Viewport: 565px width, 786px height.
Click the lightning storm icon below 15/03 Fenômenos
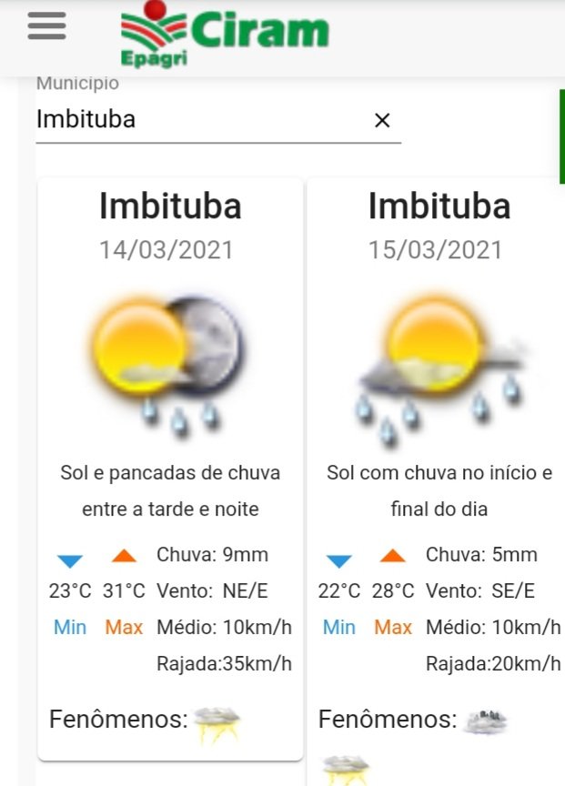pyautogui.click(x=346, y=770)
